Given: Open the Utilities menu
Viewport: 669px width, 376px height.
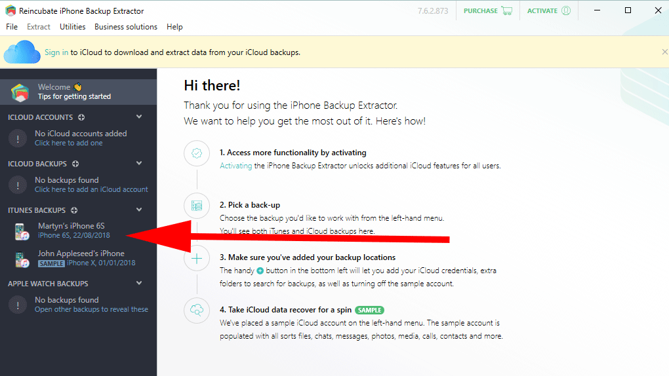Looking at the screenshot, I should pyautogui.click(x=72, y=27).
